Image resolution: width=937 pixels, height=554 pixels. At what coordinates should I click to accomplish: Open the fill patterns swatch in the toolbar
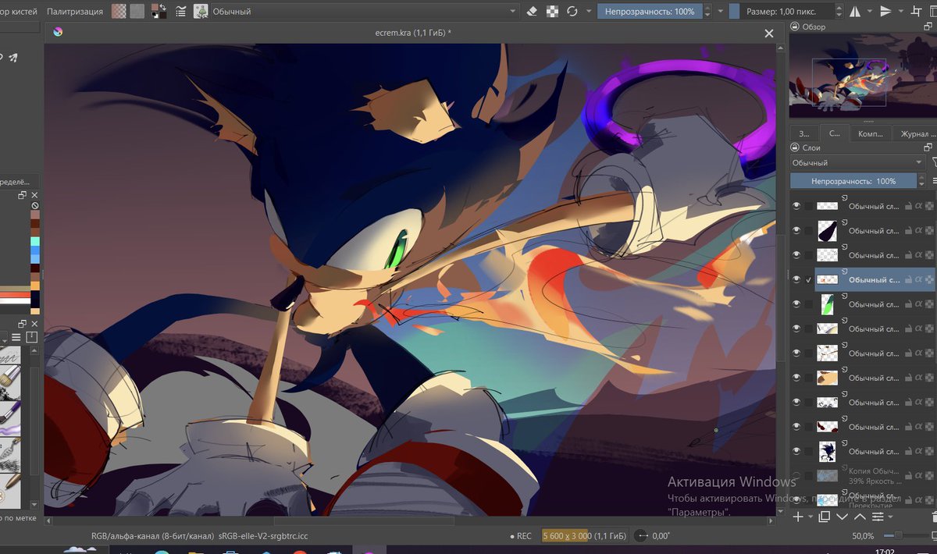pos(137,11)
